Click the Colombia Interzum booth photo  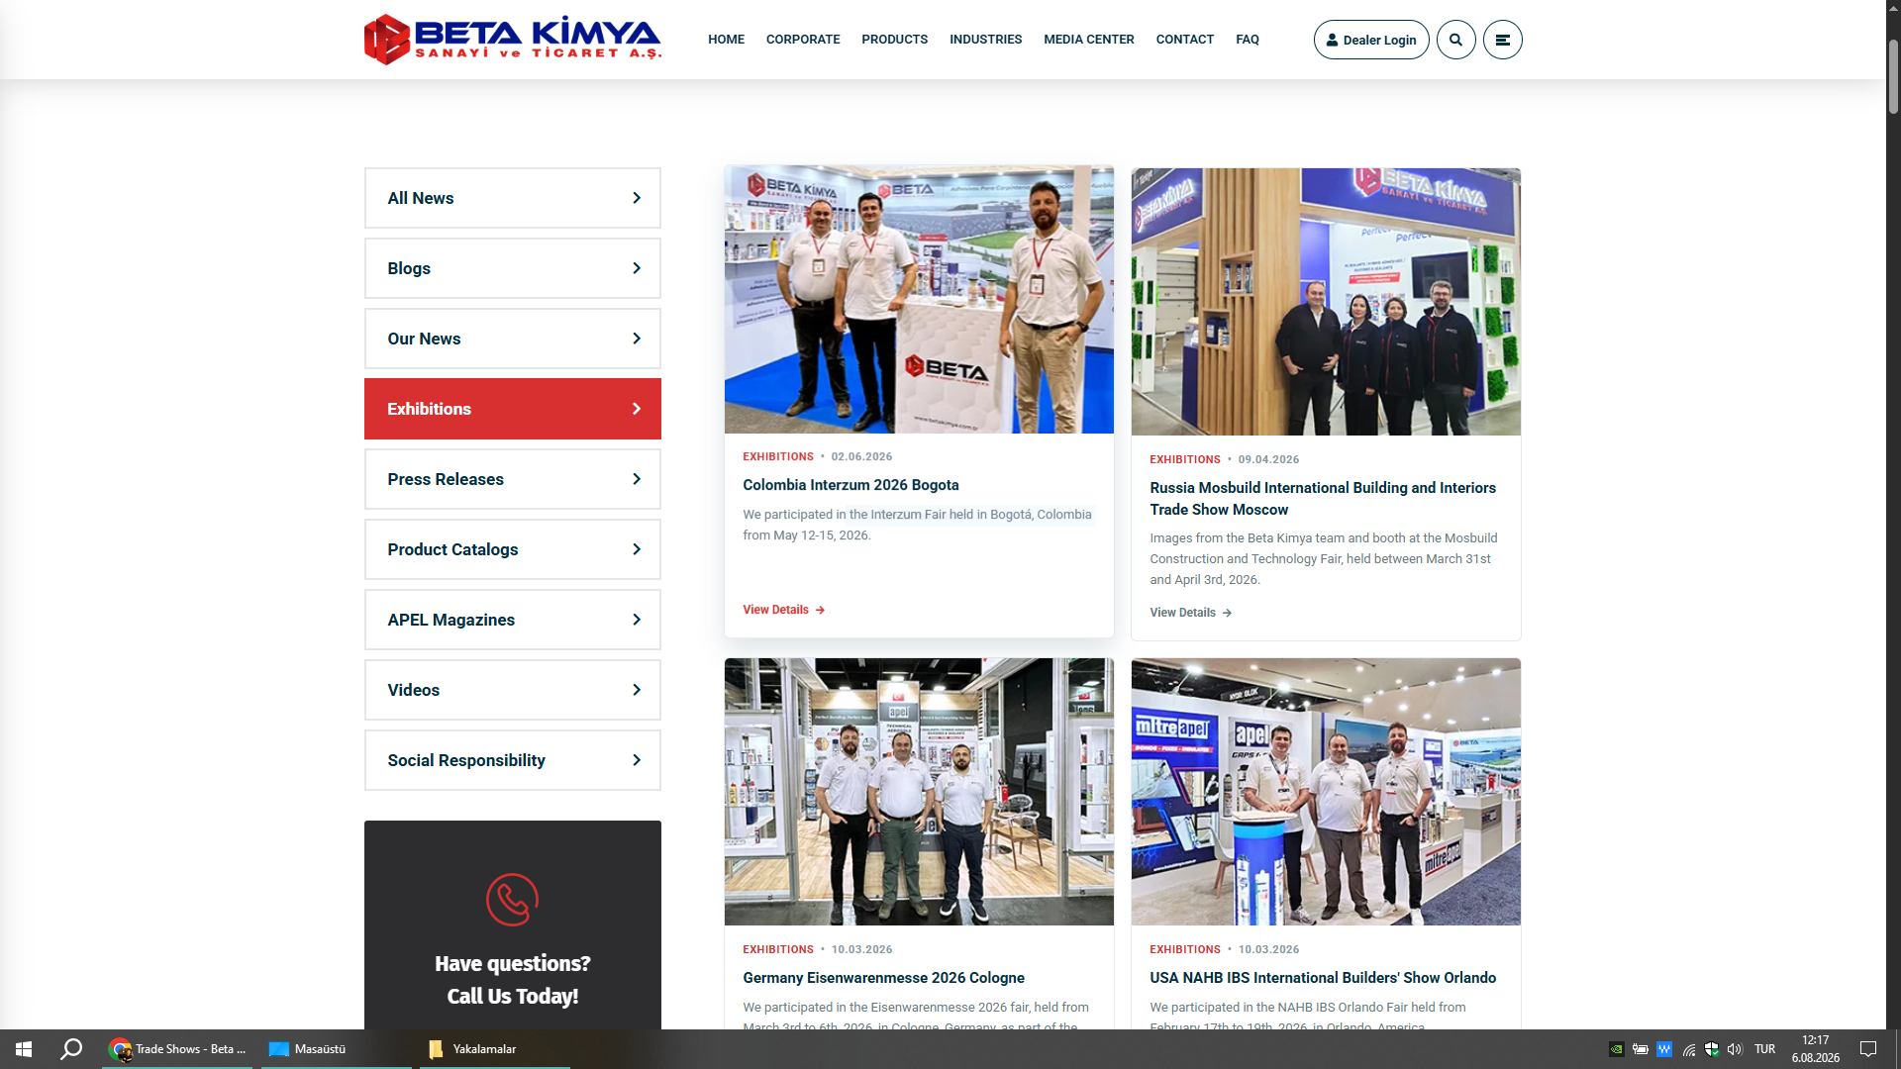pos(919,300)
